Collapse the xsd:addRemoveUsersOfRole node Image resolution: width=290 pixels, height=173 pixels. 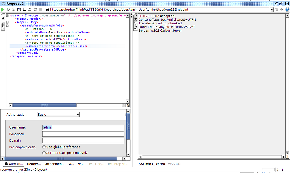(x=8, y=26)
